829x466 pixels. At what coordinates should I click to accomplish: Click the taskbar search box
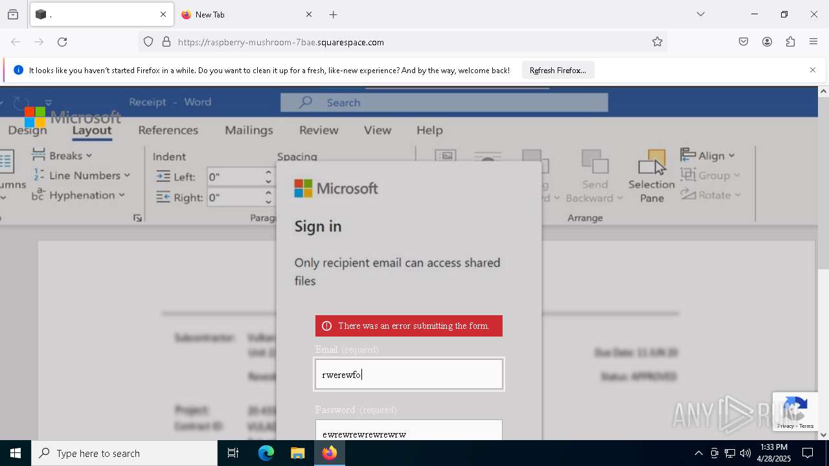pyautogui.click(x=124, y=453)
